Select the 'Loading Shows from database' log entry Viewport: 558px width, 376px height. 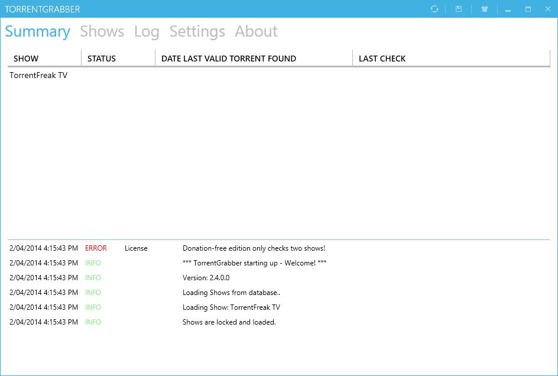pyautogui.click(x=231, y=293)
